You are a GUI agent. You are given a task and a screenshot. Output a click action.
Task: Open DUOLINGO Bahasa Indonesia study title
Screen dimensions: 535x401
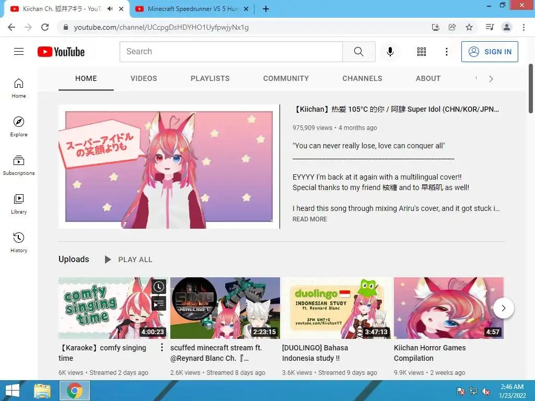click(315, 353)
